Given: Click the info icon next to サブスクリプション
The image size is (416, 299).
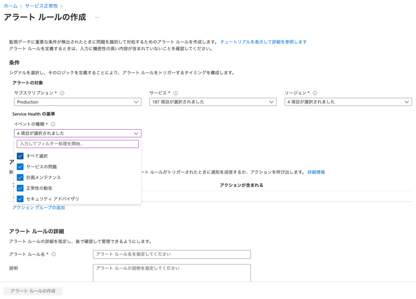Looking at the screenshot, I should tap(62, 93).
